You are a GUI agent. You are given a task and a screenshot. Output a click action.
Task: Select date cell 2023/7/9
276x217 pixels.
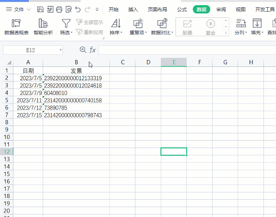coord(28,93)
